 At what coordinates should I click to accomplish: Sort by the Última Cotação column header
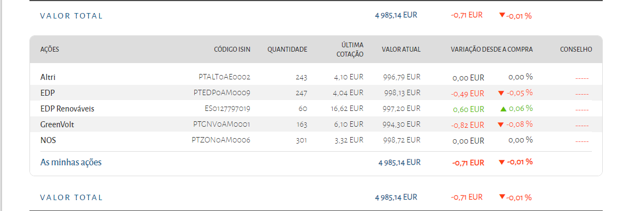350,49
